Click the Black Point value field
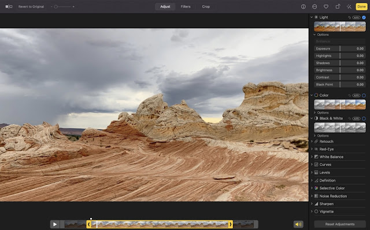The height and width of the screenshot is (230, 370). click(360, 84)
